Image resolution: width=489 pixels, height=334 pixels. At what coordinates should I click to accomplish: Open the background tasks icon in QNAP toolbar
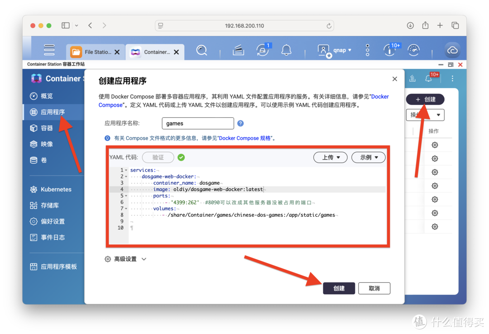pyautogui.click(x=238, y=50)
